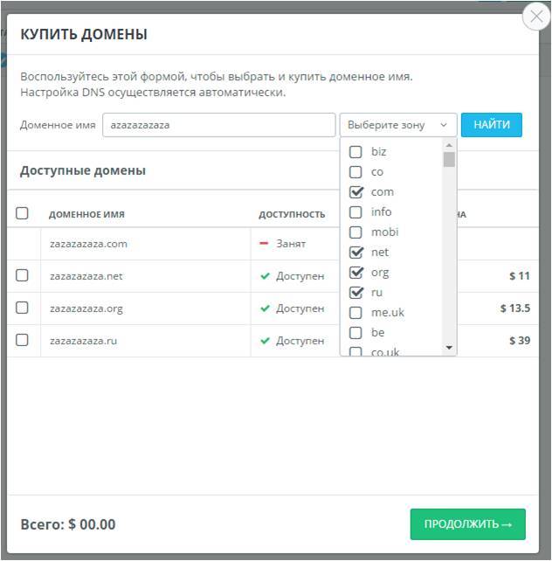552x561 pixels.
Task: Enable the biz zone option
Action: [356, 152]
